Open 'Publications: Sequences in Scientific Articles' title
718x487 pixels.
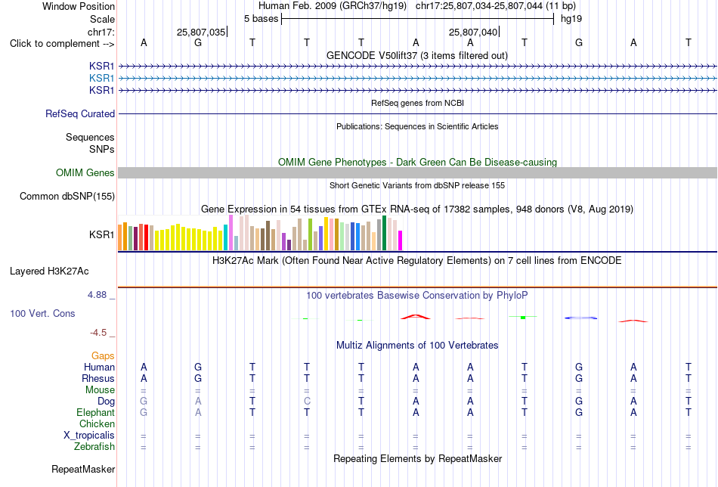[x=417, y=126]
